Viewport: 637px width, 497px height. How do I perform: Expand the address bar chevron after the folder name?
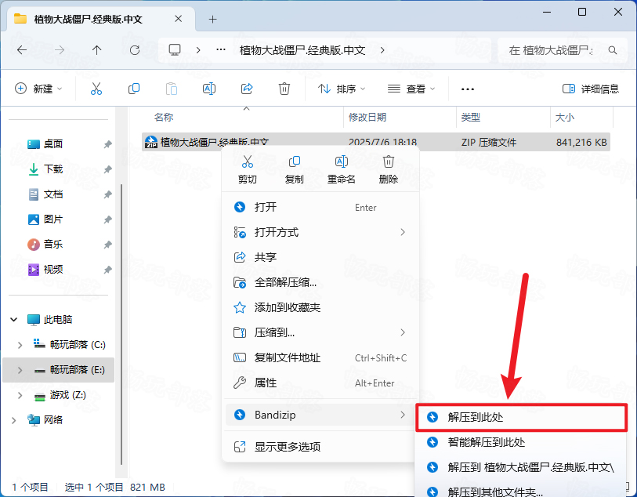click(x=382, y=50)
